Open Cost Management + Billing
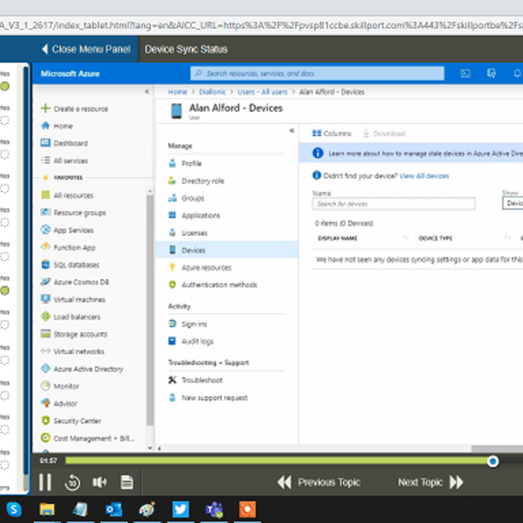The width and height of the screenshot is (523, 523). tap(88, 438)
